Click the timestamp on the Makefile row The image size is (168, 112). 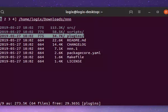pos(17,57)
